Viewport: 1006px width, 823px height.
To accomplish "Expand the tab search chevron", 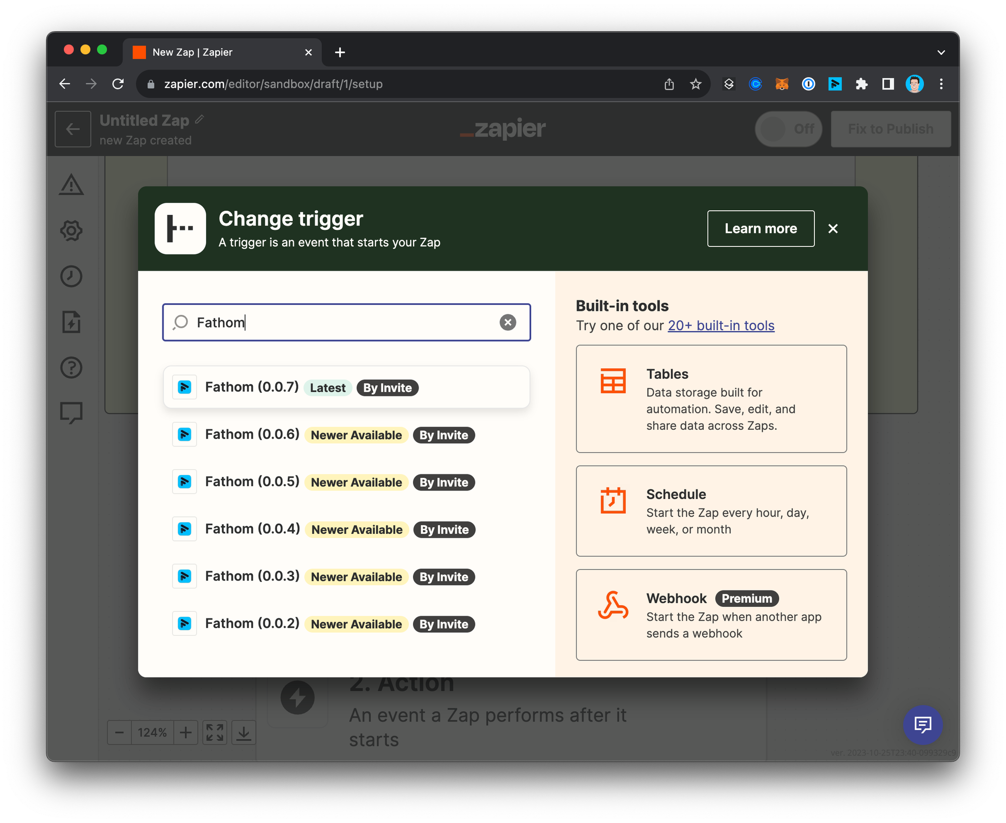I will click(x=941, y=52).
